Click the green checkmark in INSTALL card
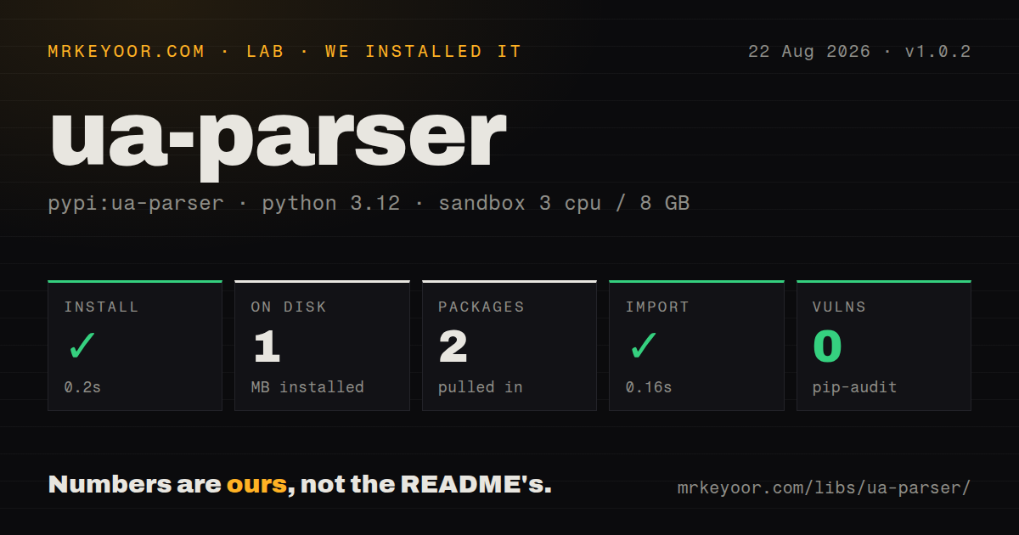Image resolution: width=1019 pixels, height=535 pixels. point(82,346)
